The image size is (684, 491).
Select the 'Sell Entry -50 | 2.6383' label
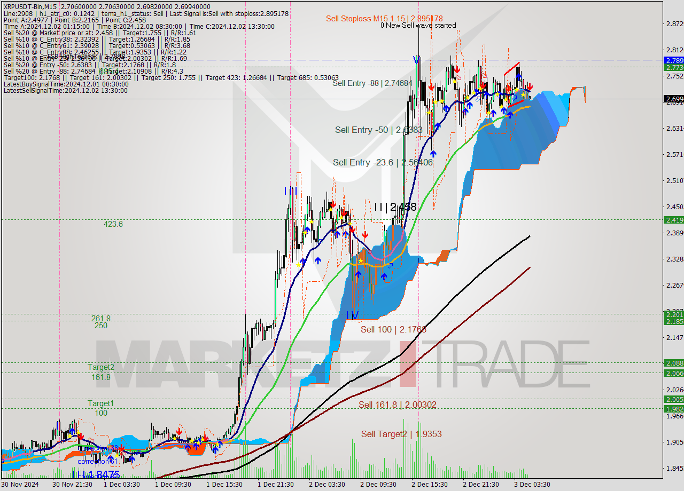pos(379,130)
